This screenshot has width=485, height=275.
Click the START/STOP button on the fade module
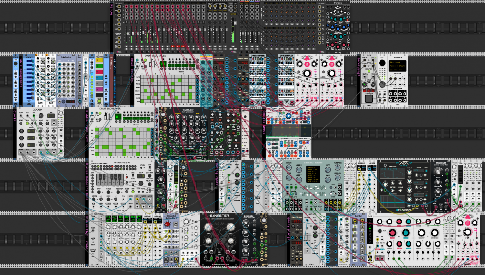(369, 98)
